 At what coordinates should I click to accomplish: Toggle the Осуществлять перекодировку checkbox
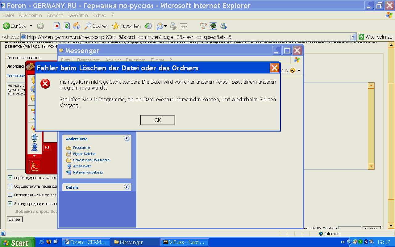coord(10,186)
